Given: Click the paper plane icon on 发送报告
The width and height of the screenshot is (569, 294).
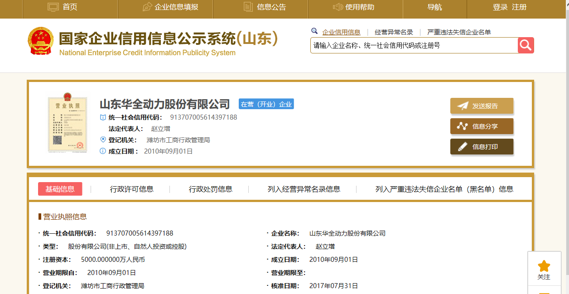Looking at the screenshot, I should [x=463, y=106].
